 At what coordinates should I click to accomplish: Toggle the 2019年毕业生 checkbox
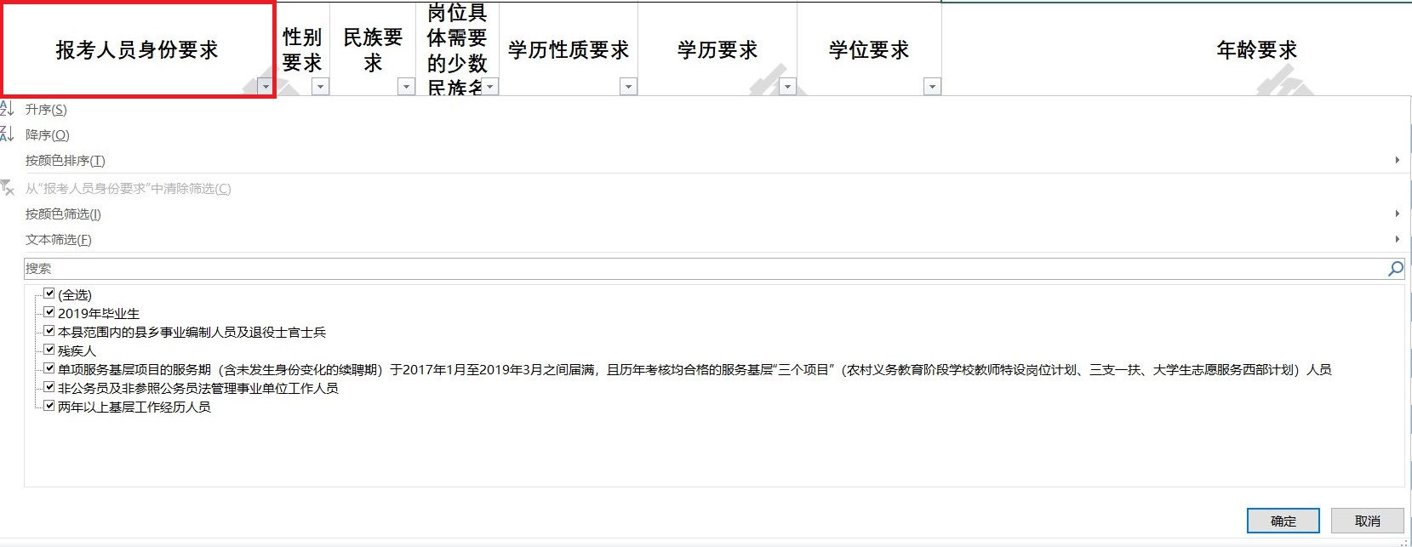(49, 312)
